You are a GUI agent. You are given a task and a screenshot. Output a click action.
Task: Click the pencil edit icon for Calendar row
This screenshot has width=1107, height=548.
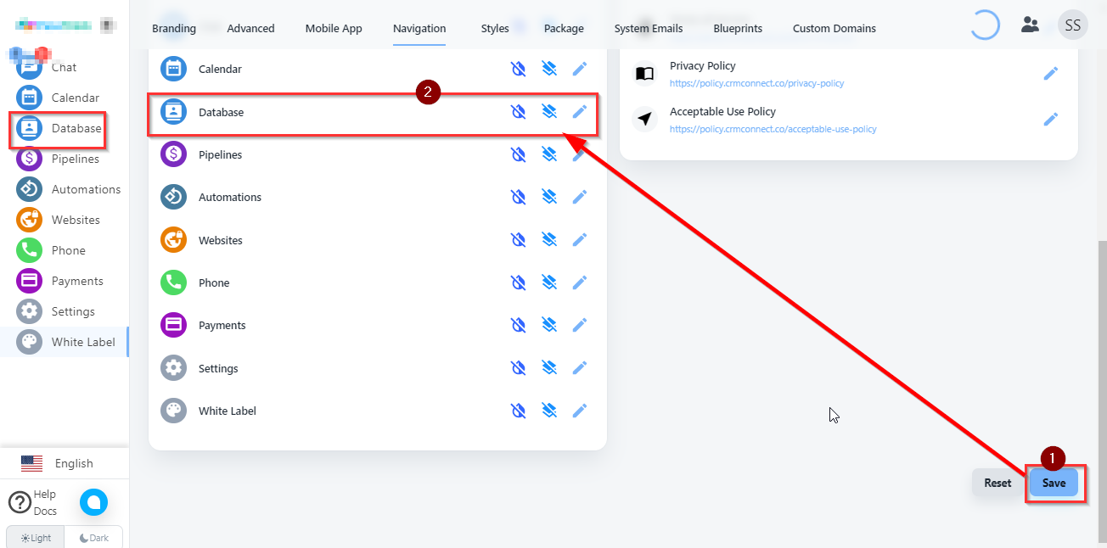click(580, 69)
